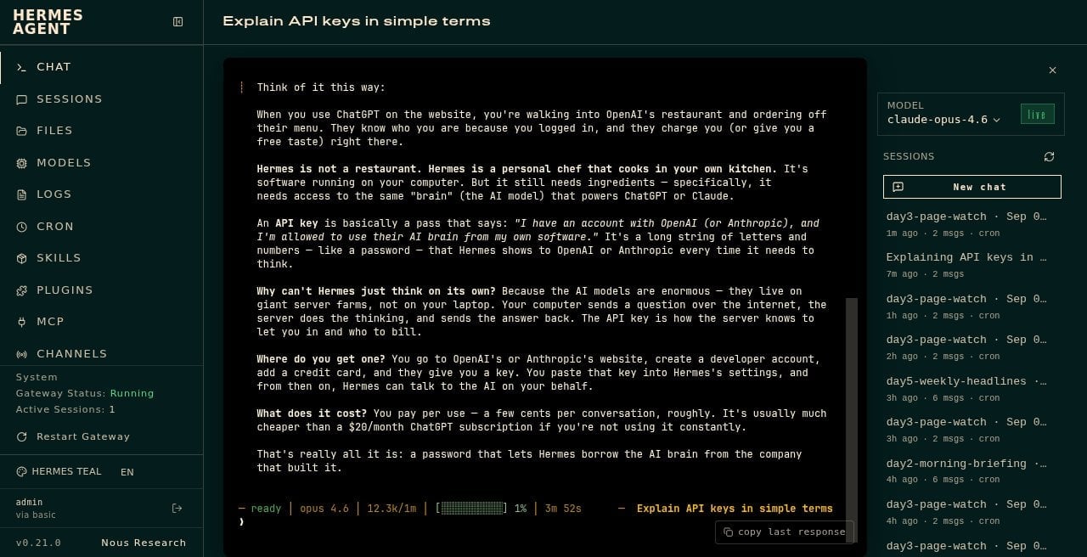Click the admin user name

(29, 502)
